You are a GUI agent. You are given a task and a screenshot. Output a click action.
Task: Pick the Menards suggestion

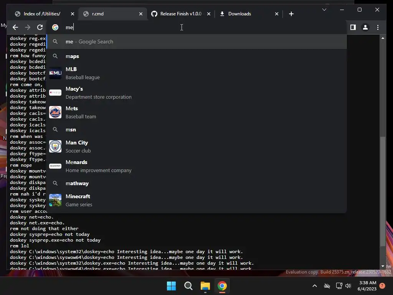[x=197, y=166]
